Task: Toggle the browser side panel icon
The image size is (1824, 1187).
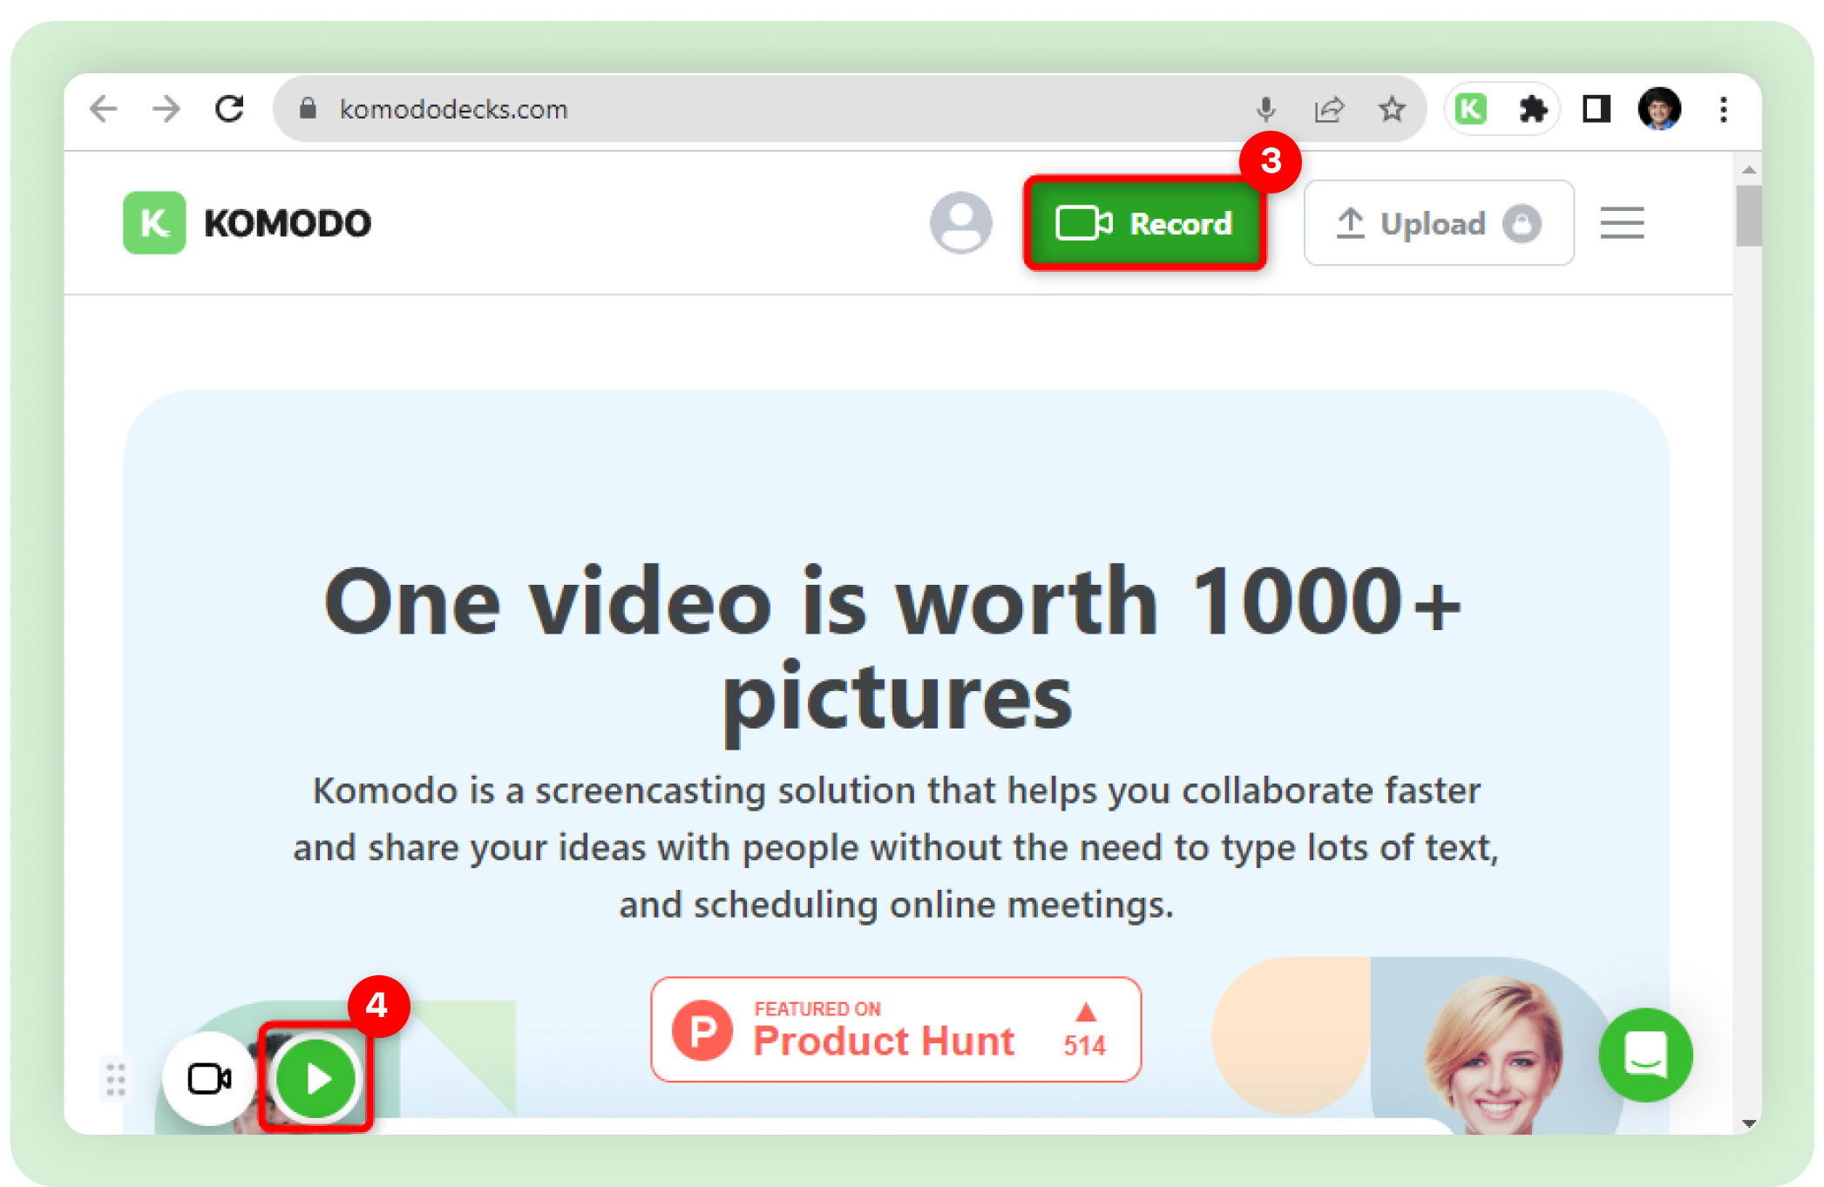Action: (x=1596, y=109)
